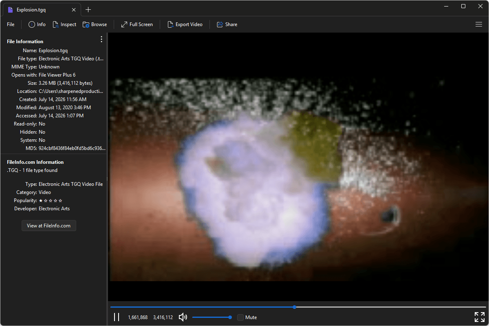Add a new tab with plus button

pos(88,10)
